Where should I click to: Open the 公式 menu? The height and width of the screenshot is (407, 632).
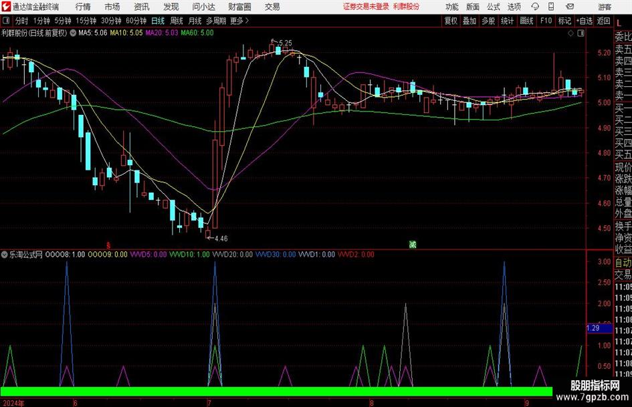point(493,7)
